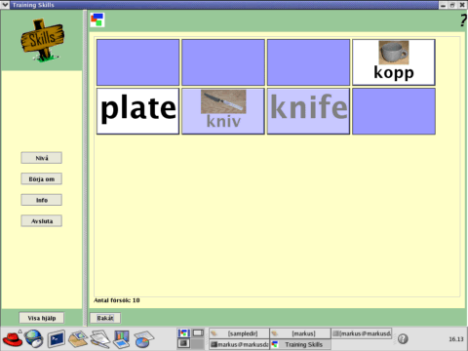
Task: Open the [sampledir] taskbar window
Action: (239, 333)
